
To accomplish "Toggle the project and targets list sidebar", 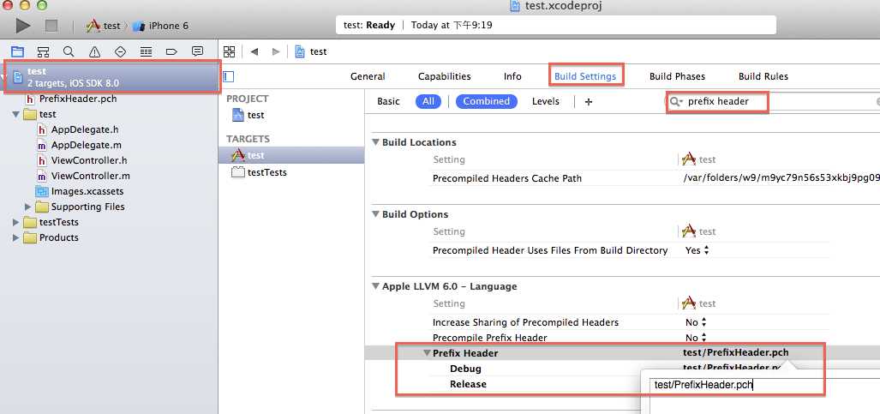I will click(x=229, y=76).
